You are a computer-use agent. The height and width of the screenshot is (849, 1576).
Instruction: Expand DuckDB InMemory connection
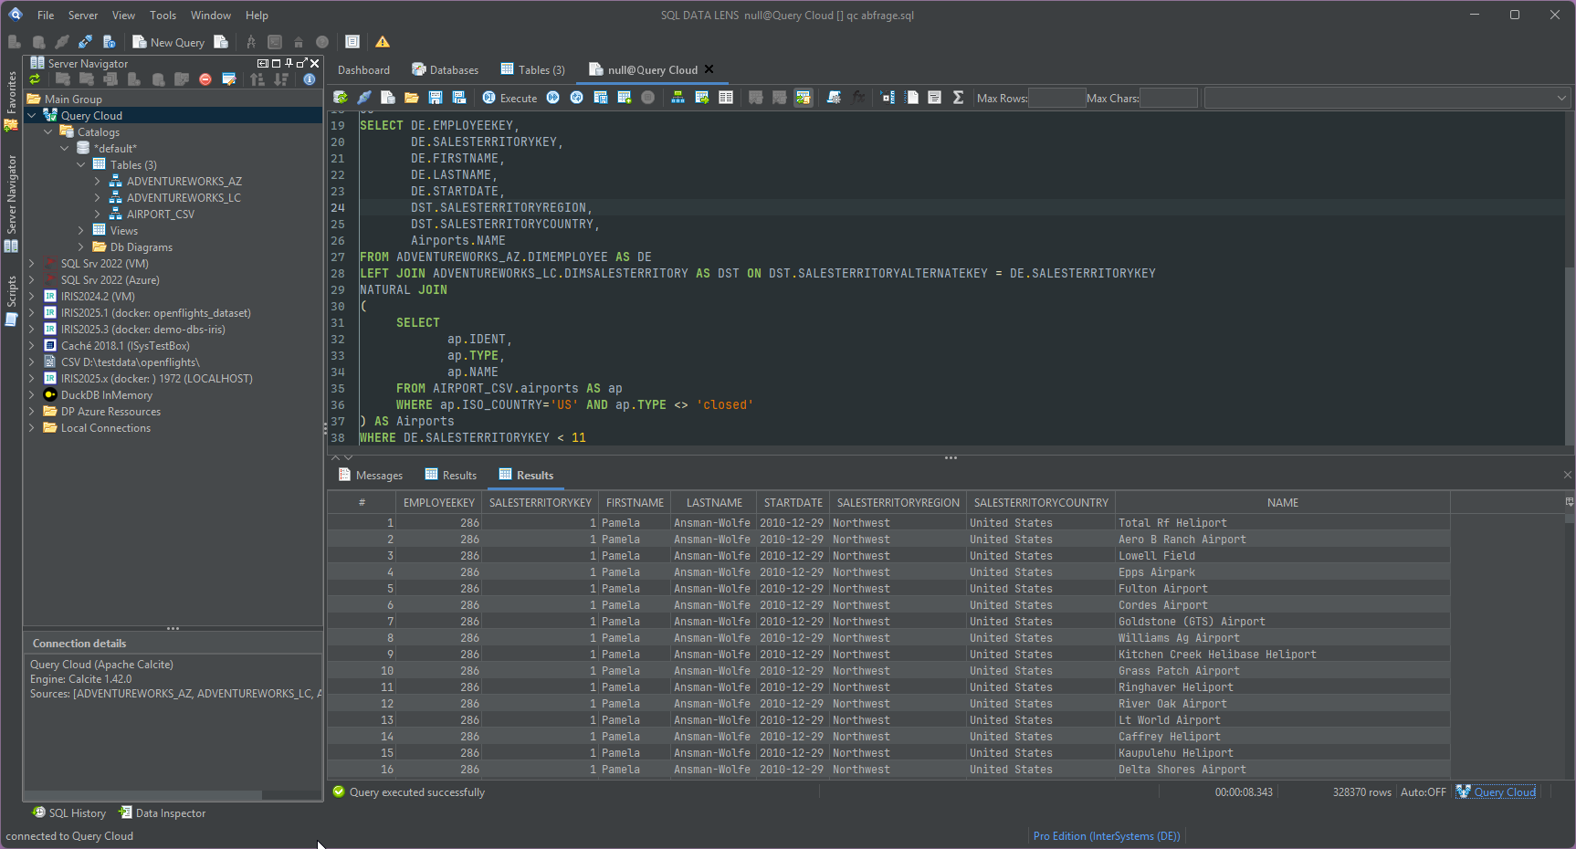(x=32, y=395)
